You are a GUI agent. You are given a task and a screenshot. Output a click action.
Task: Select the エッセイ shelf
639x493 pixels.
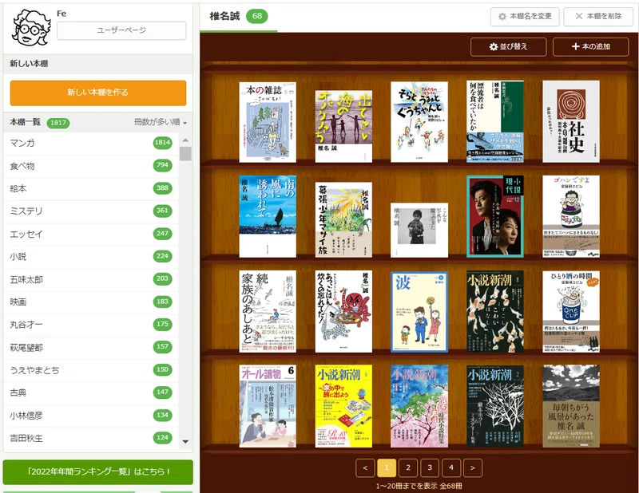(x=91, y=234)
